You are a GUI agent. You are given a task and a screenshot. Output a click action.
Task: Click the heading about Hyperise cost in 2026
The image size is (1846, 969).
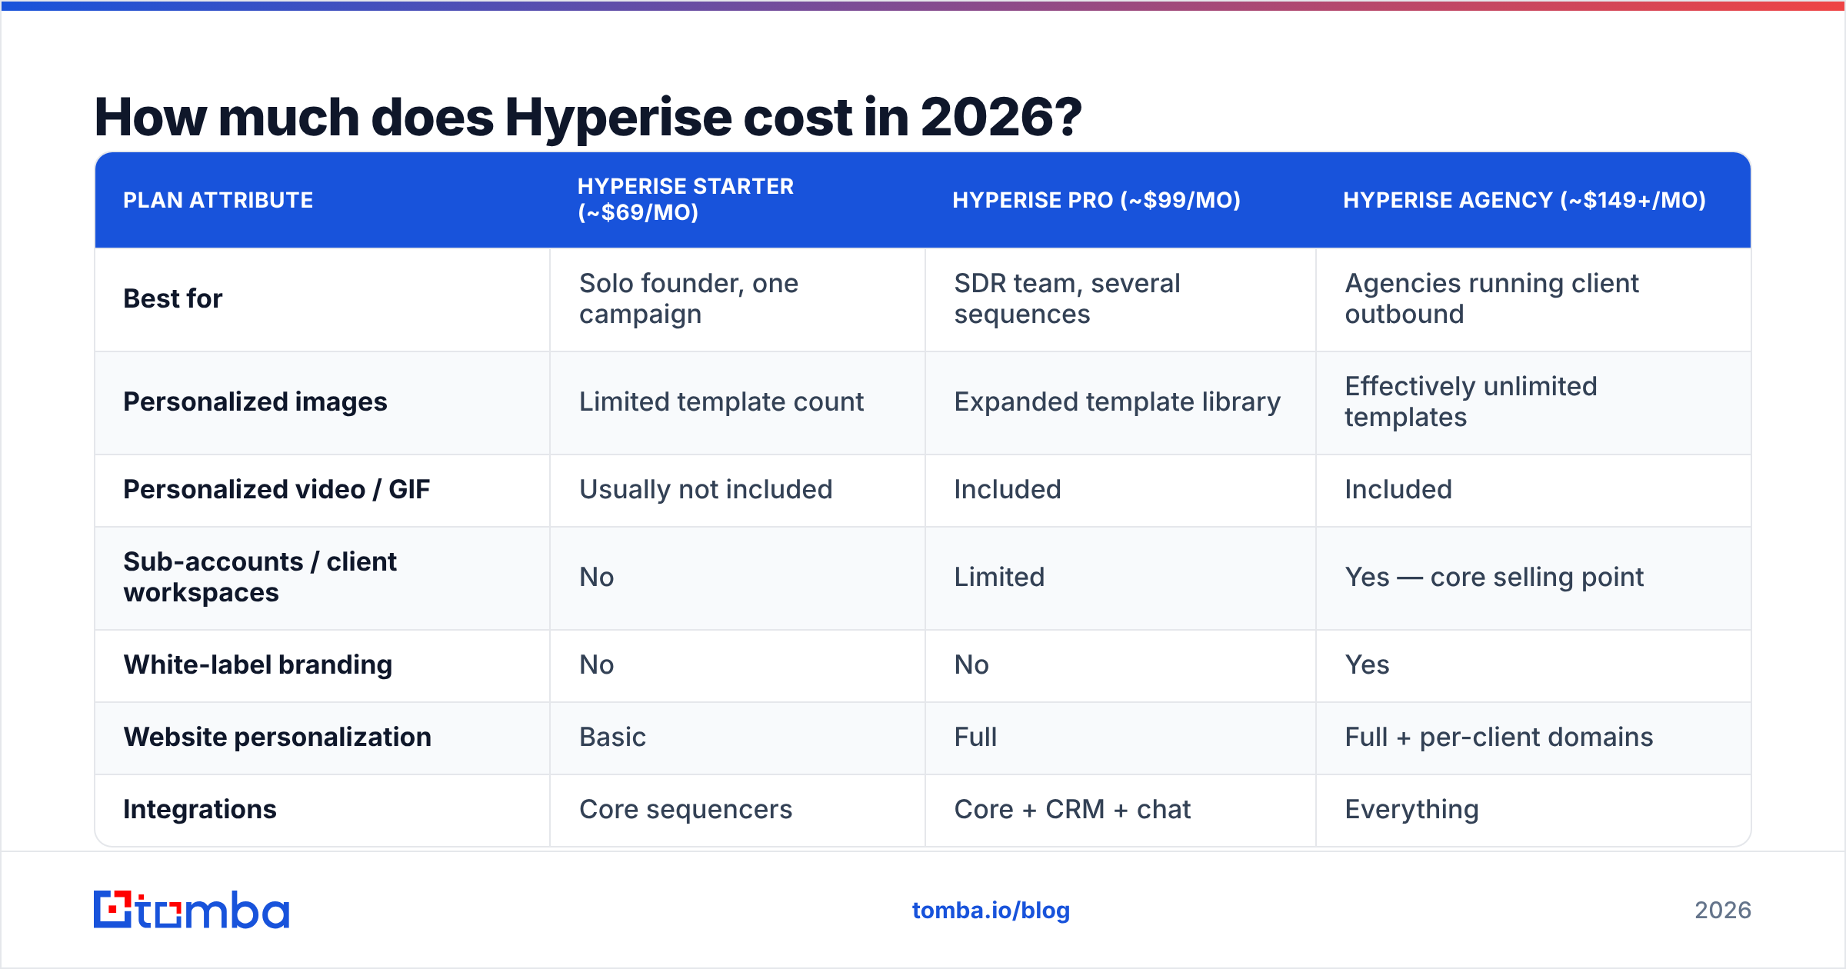coord(588,117)
